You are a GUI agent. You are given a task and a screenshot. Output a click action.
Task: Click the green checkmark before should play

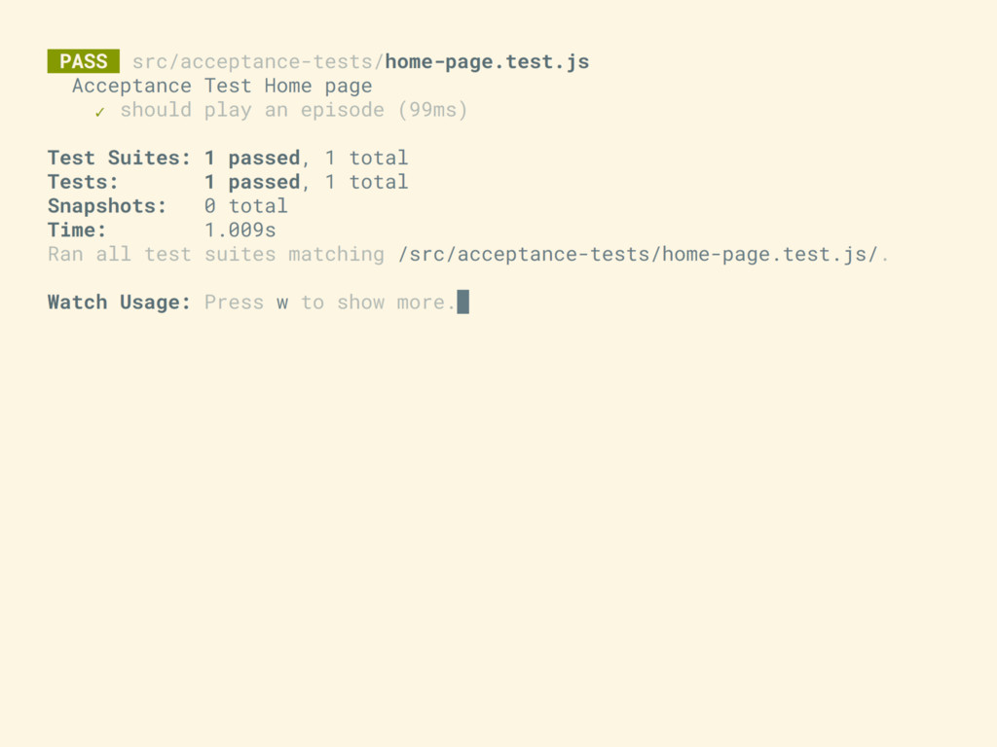[100, 113]
